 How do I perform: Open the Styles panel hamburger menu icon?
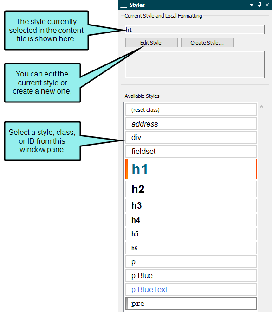123,5
